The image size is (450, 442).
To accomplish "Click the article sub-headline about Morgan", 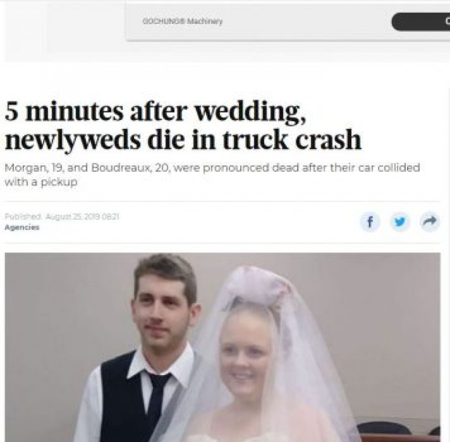I will tap(212, 174).
